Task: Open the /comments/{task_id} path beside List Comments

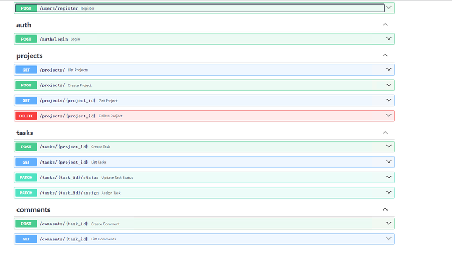Action: (63, 239)
